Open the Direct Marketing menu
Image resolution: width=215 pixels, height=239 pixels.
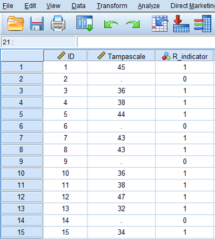(193, 6)
